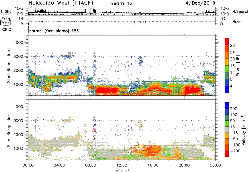Viewport: 249px width, 172px height.
Task: Click the "Power [dB]" colorbar title
Action: point(237,66)
